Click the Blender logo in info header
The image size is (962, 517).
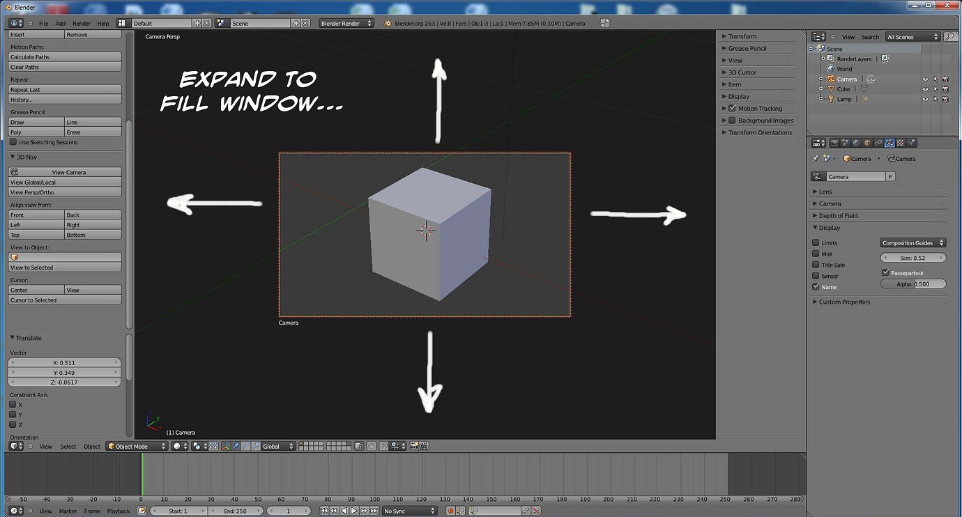(x=388, y=23)
